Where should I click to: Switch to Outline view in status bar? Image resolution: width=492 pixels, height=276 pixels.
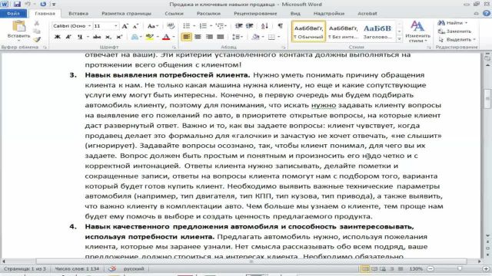[x=392, y=268]
